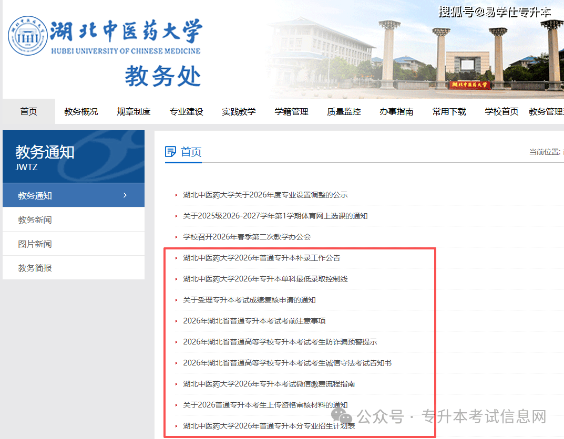Go to 学校首页 from the navigation bar
564x439 pixels.
[x=501, y=112]
